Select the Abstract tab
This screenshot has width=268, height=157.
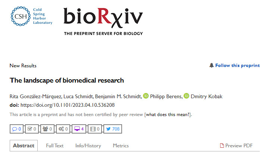[x=24, y=145]
